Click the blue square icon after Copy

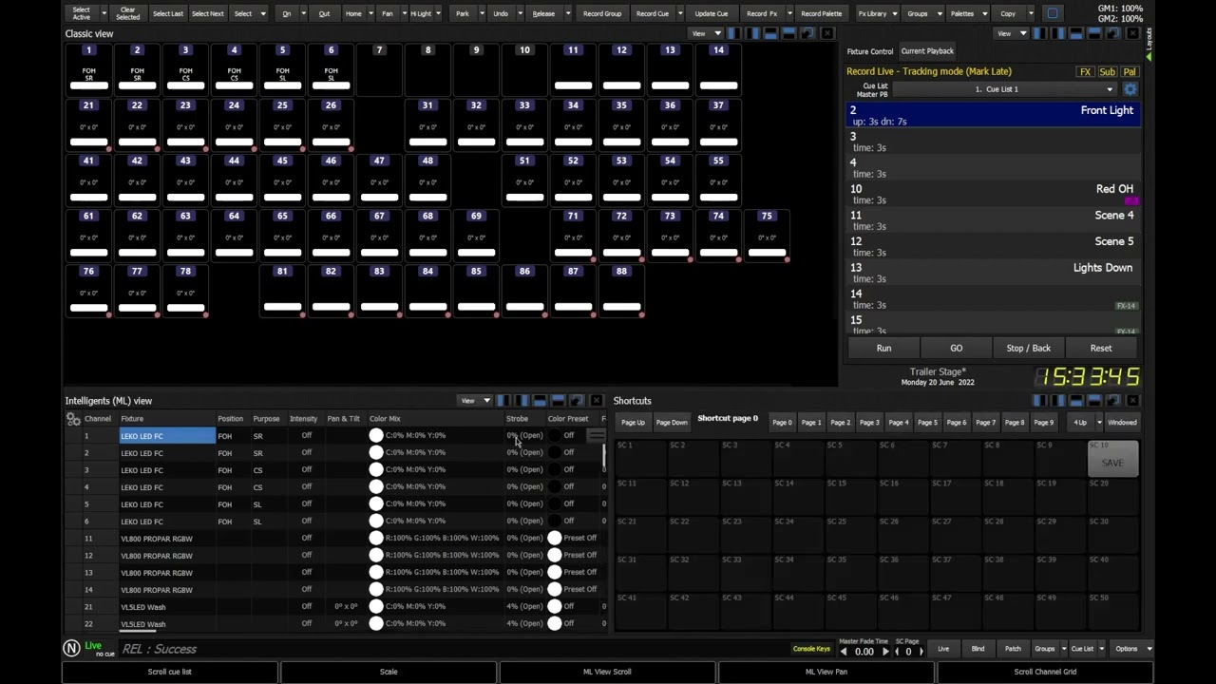click(x=1052, y=13)
